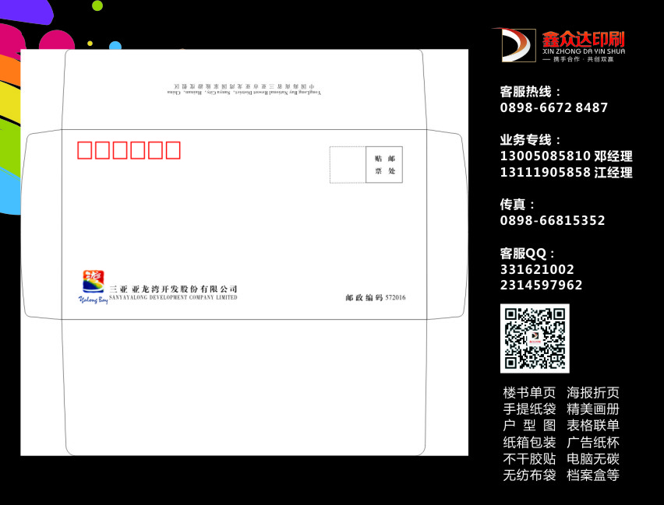
Task: Click the first red postal code box
Action: tap(85, 150)
